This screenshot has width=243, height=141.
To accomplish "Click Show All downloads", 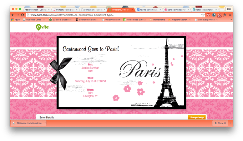I will [x=220, y=123].
